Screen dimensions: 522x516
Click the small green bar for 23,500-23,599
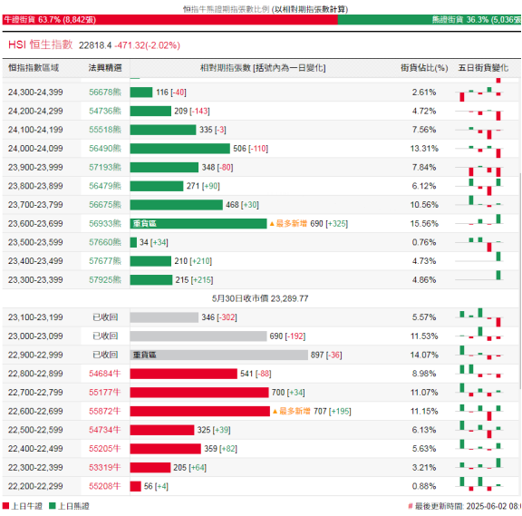click(133, 242)
